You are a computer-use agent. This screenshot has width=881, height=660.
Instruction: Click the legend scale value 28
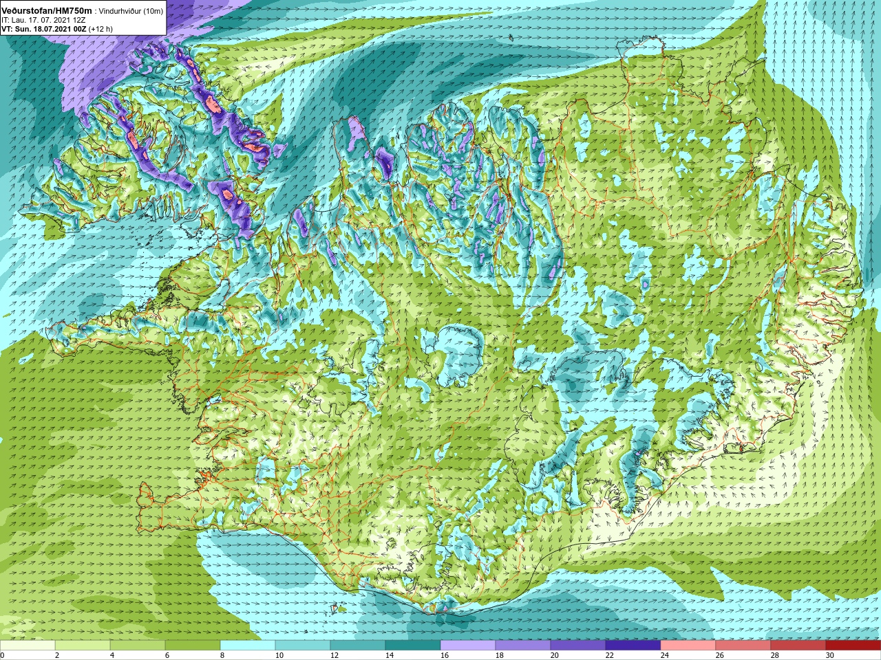click(x=775, y=655)
